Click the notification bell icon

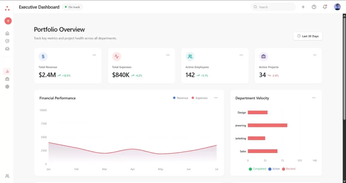[x=325, y=7]
